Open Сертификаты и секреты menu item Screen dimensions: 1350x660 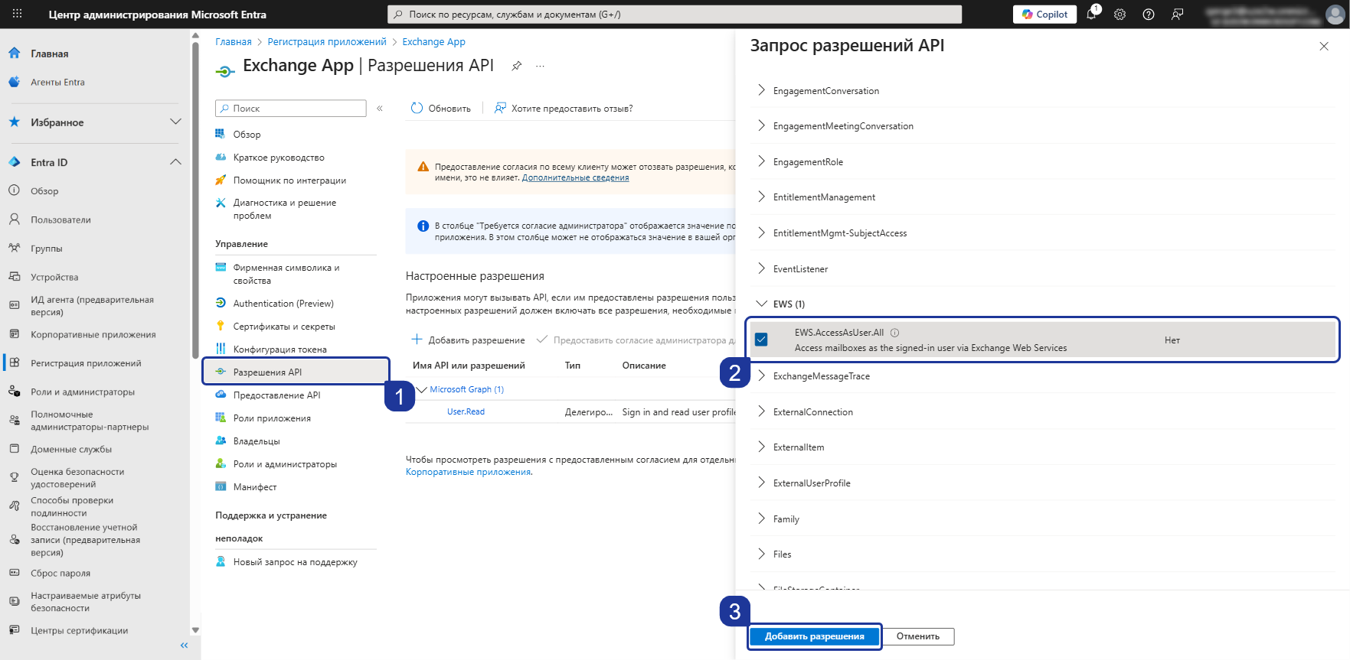[284, 327]
